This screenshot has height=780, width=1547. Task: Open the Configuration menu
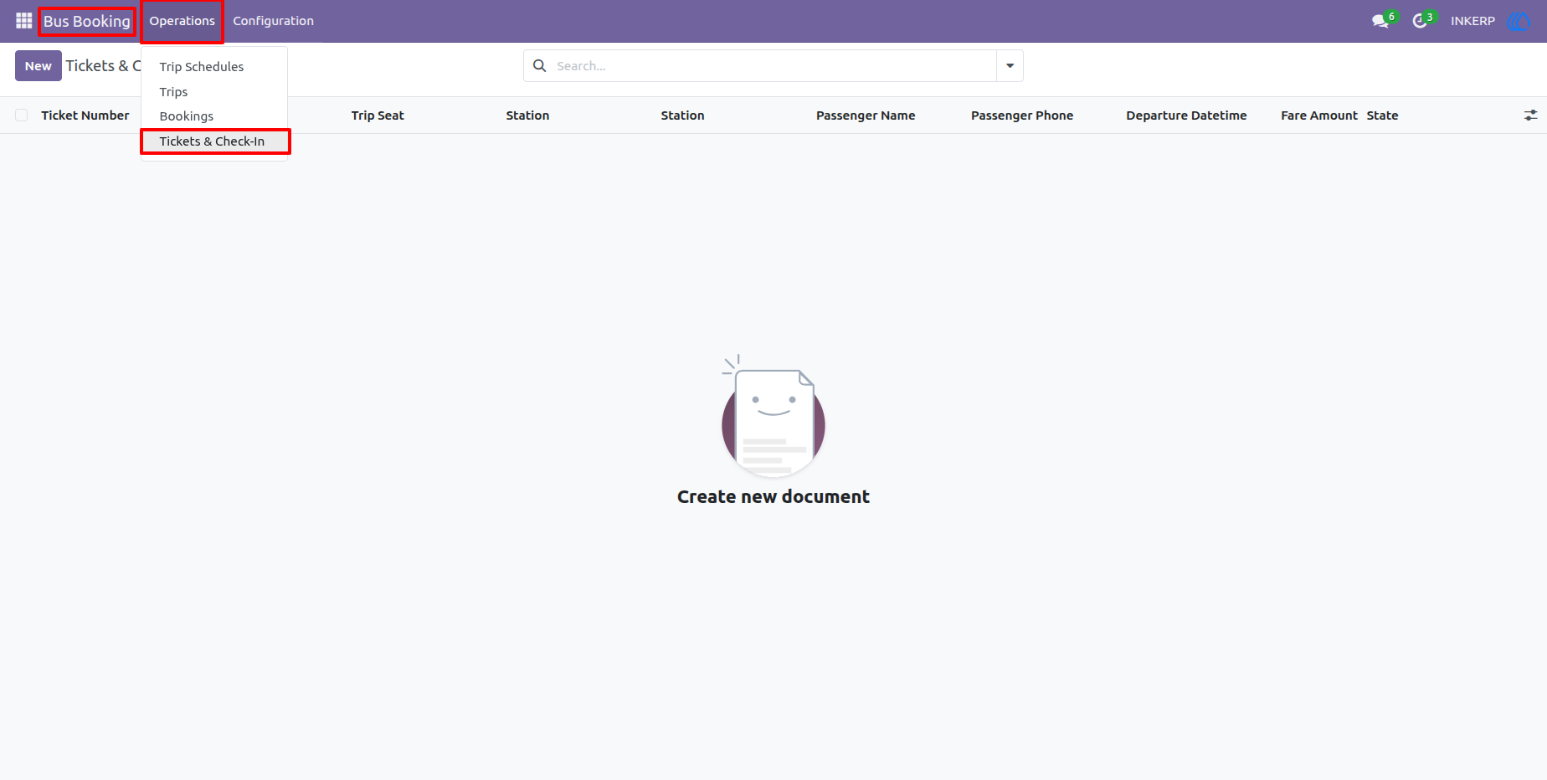point(273,21)
